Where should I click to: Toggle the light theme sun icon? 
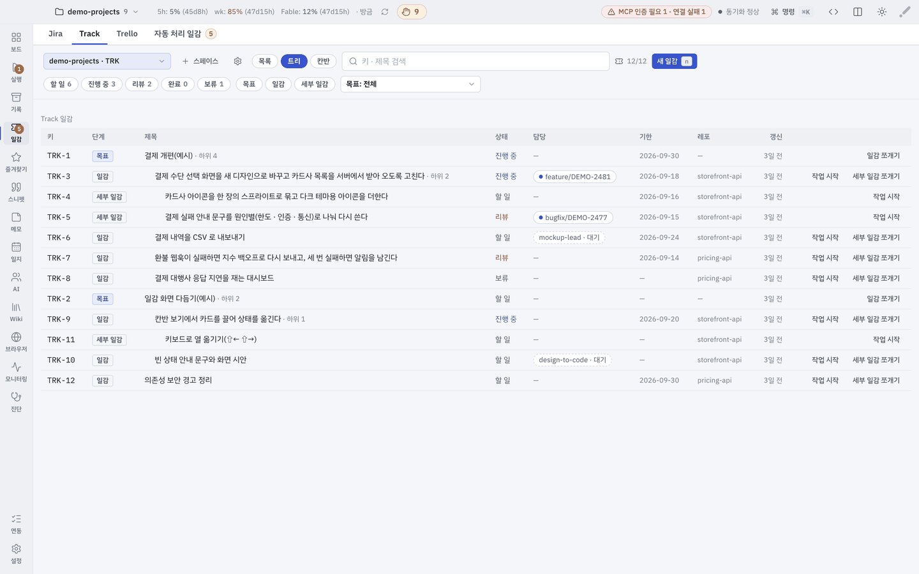(x=882, y=11)
